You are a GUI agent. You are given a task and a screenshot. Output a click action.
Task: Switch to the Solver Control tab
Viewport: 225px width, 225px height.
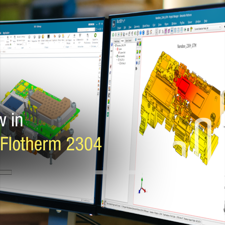pos(128,41)
